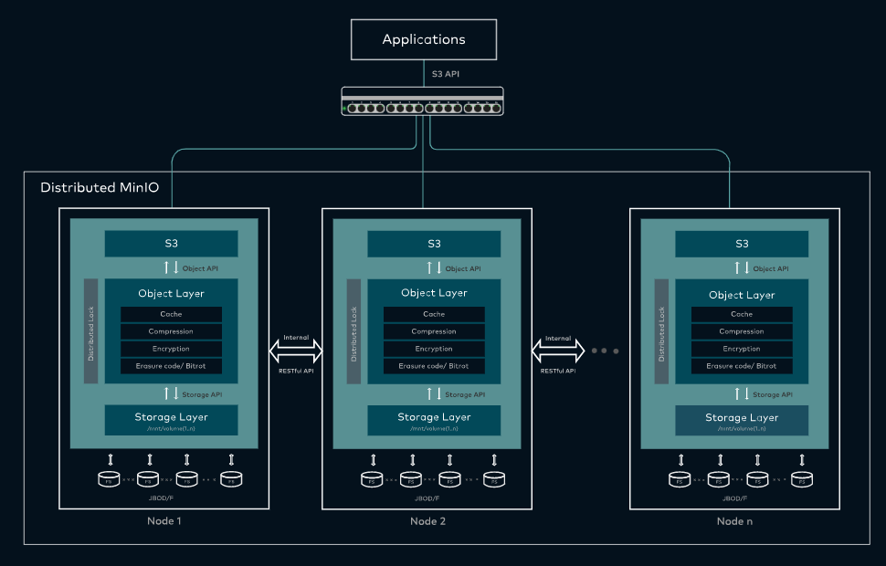
Task: Click Internal RESTful API arrow between Node 1 and 2
Action: [296, 351]
